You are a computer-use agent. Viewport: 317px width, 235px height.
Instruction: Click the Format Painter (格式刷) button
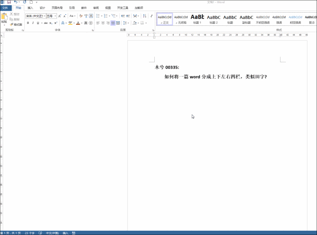16,24
